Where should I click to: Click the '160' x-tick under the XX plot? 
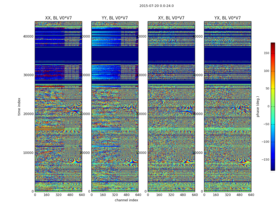click(47, 195)
